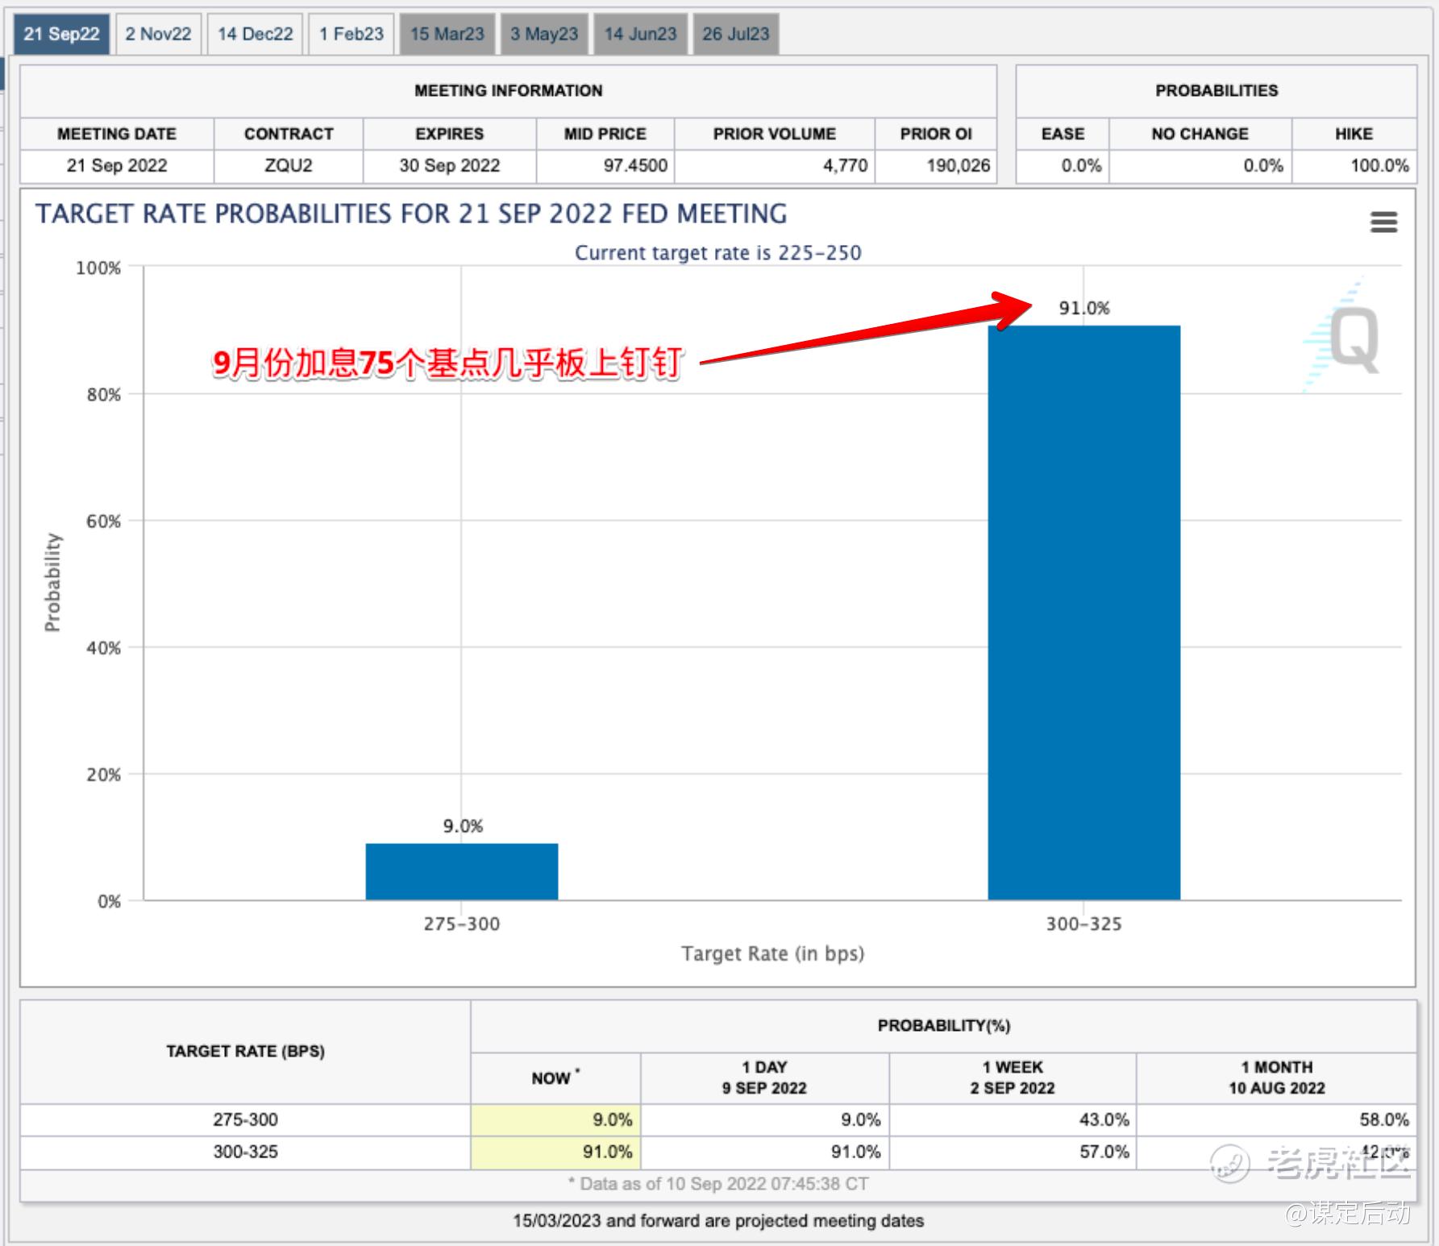Viewport: 1439px width, 1246px height.
Task: Switch to 14 Jun23 tab
Action: tap(640, 34)
